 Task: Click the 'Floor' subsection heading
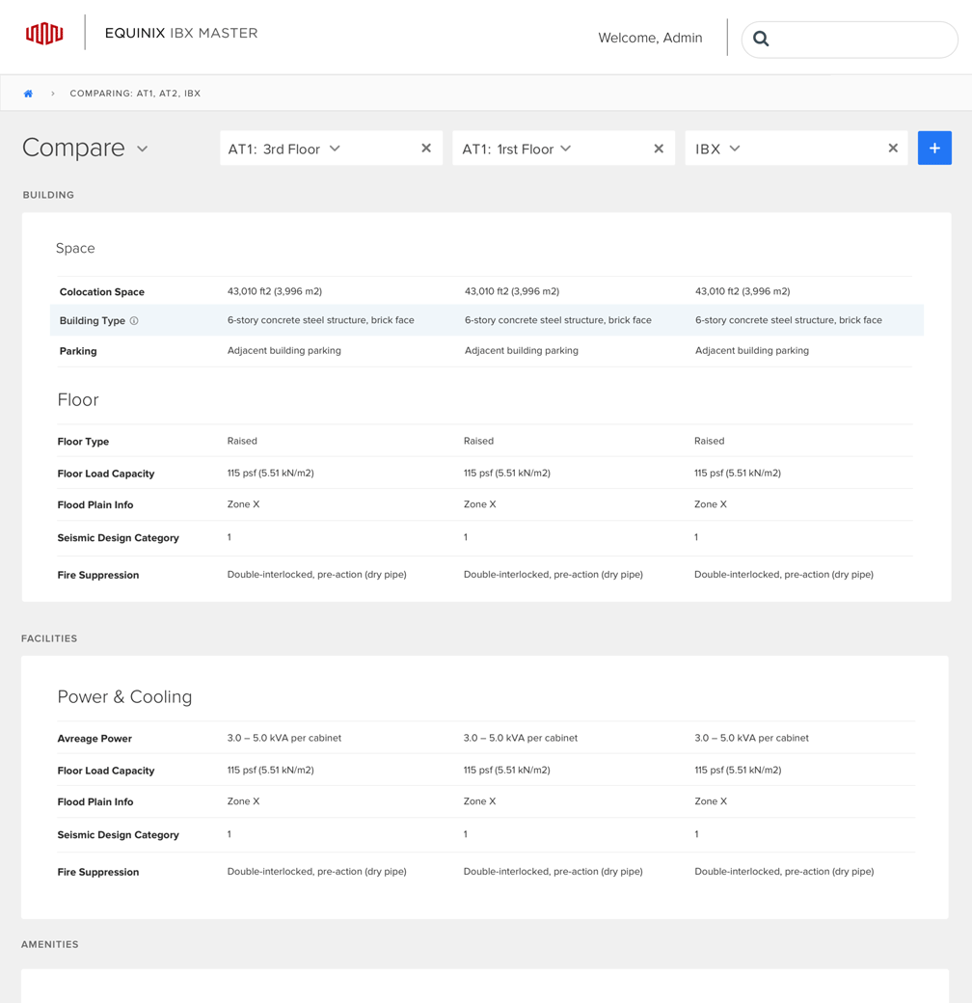click(78, 400)
